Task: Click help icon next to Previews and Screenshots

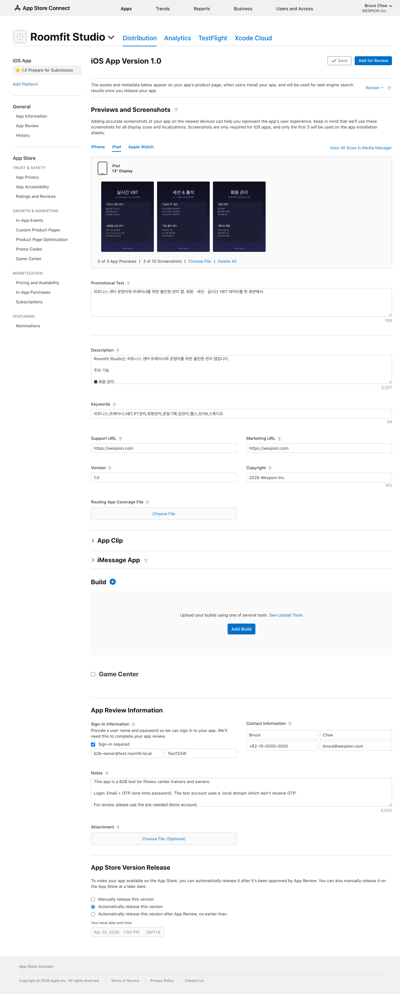Action: tap(176, 110)
